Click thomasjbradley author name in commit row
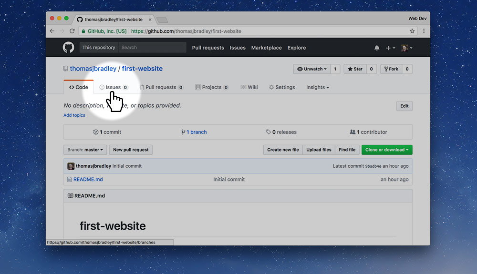 click(93, 166)
